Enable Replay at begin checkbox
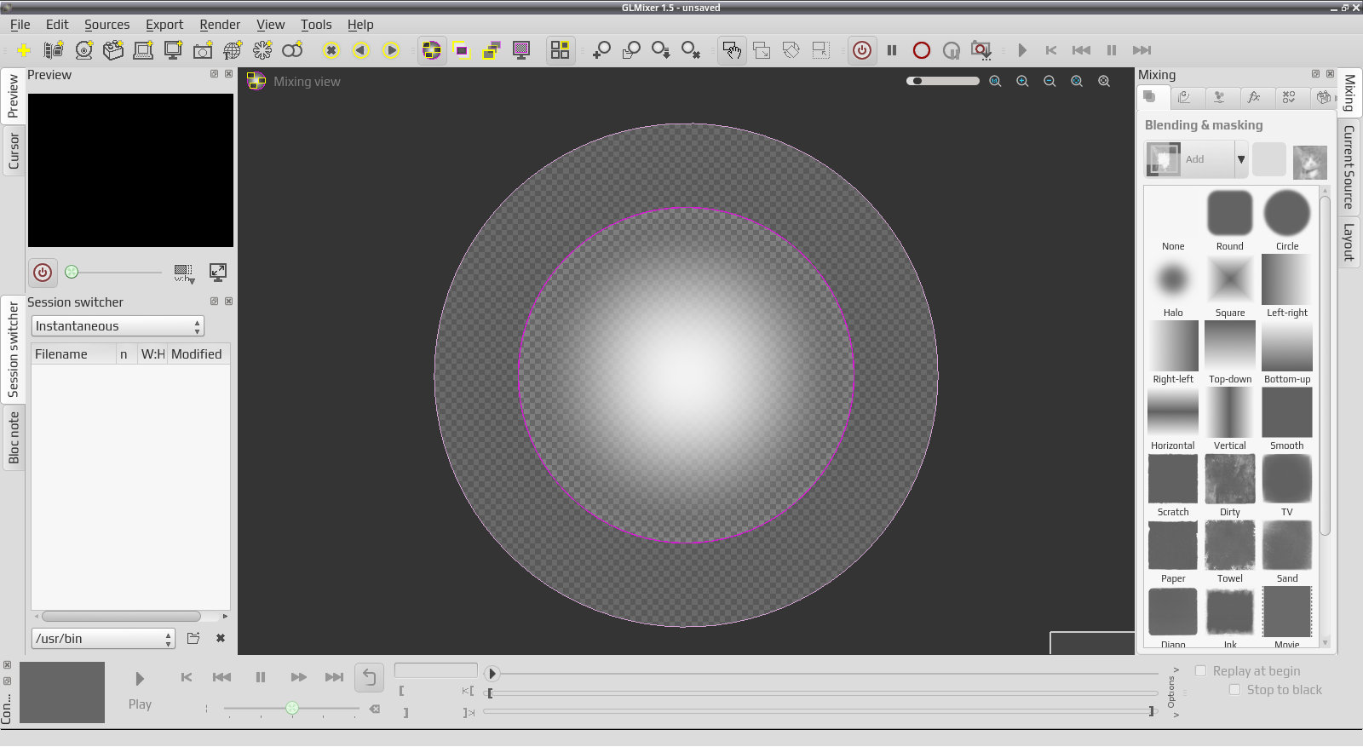The image size is (1363, 747). tap(1201, 671)
